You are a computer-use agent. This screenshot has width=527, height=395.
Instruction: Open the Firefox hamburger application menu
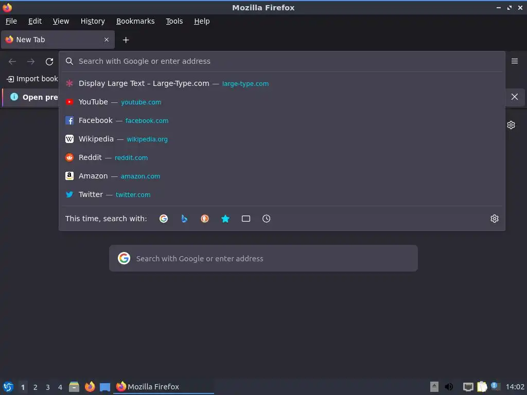(x=515, y=61)
